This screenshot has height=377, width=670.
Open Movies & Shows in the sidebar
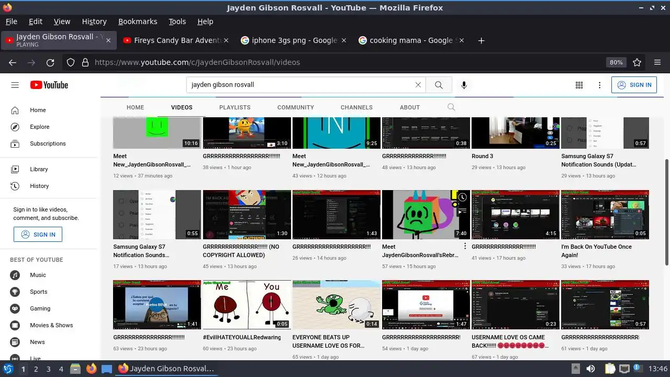point(50,325)
